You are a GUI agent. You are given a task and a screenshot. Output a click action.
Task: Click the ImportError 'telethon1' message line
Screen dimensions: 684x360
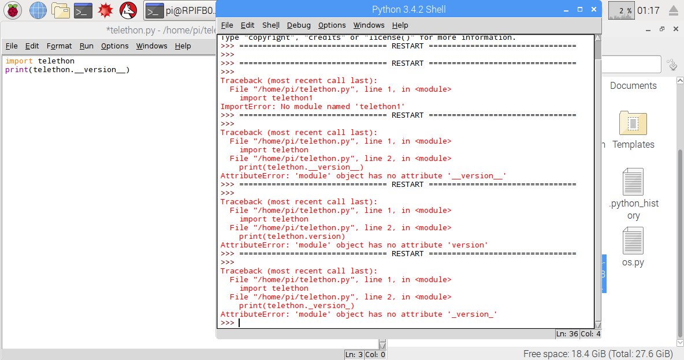(x=313, y=107)
